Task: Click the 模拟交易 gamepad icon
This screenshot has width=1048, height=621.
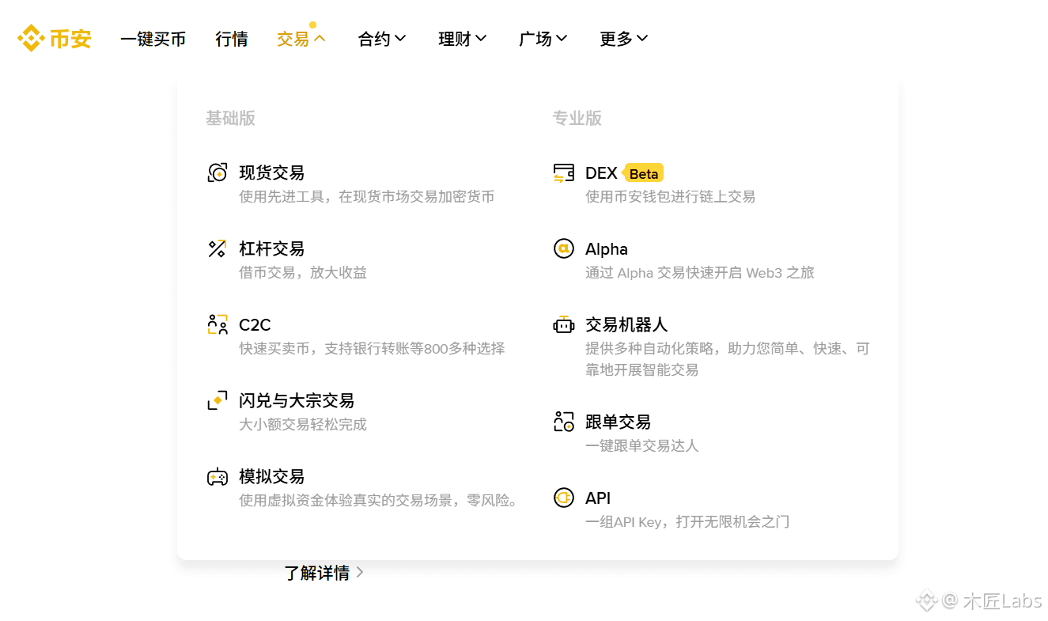Action: pyautogui.click(x=218, y=476)
